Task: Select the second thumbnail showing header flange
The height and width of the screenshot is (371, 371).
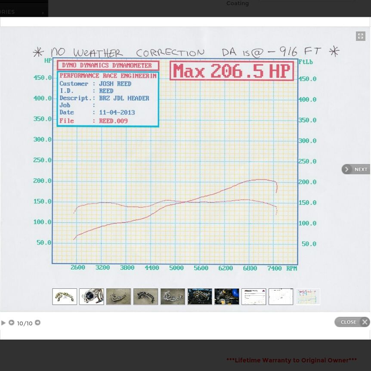Action: point(92,297)
